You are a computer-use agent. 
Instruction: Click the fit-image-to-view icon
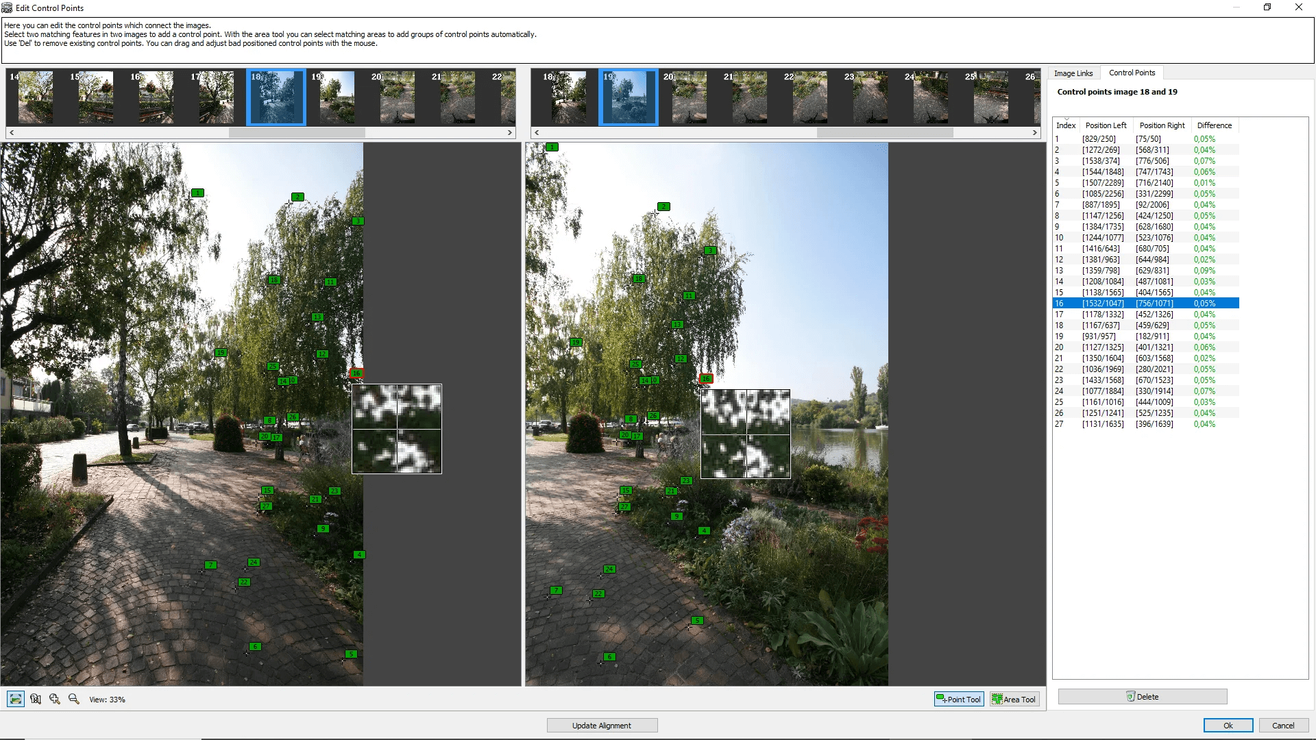(x=15, y=699)
